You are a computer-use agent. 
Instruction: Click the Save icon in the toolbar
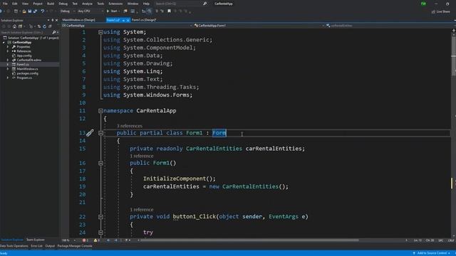click(x=30, y=11)
